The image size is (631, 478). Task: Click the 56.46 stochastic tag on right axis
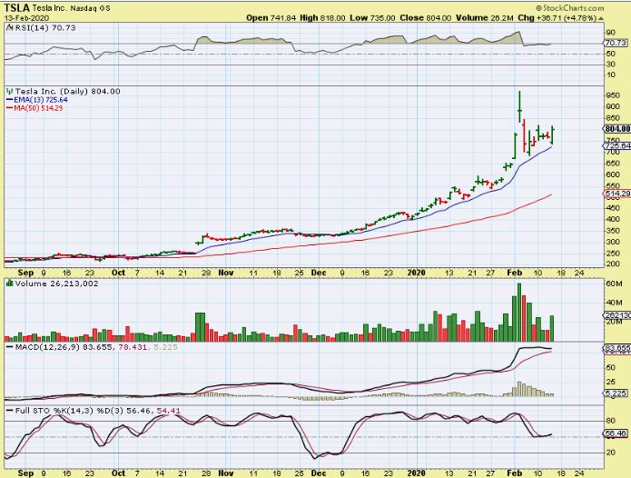click(616, 433)
